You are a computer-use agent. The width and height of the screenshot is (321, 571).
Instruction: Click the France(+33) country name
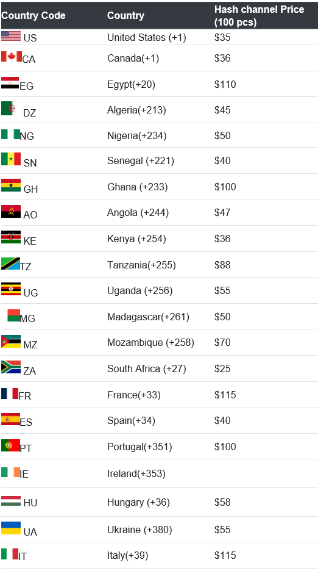tap(134, 395)
